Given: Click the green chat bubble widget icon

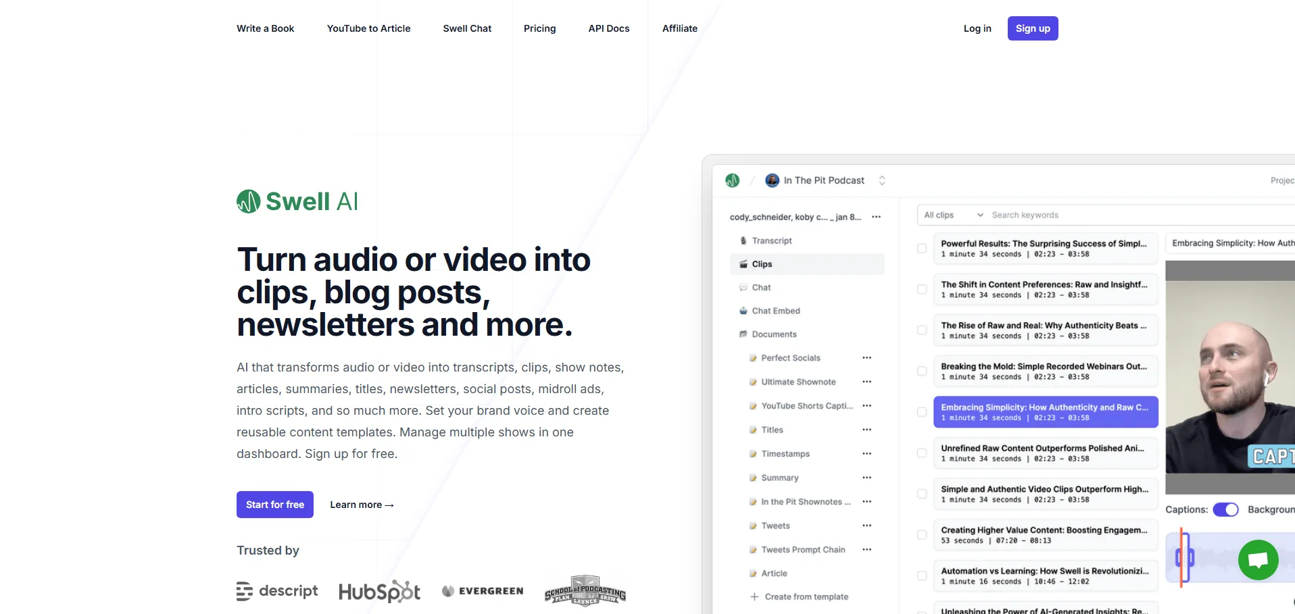Looking at the screenshot, I should coord(1258,559).
